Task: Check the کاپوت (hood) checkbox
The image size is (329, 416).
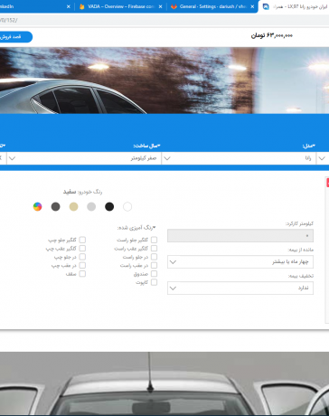Action: coord(154,282)
